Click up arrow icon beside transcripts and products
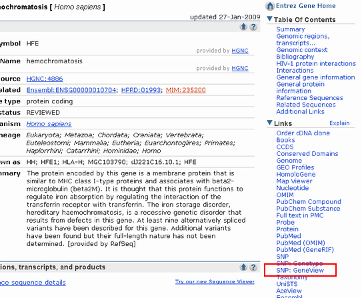The image size is (362, 298). (x=243, y=267)
